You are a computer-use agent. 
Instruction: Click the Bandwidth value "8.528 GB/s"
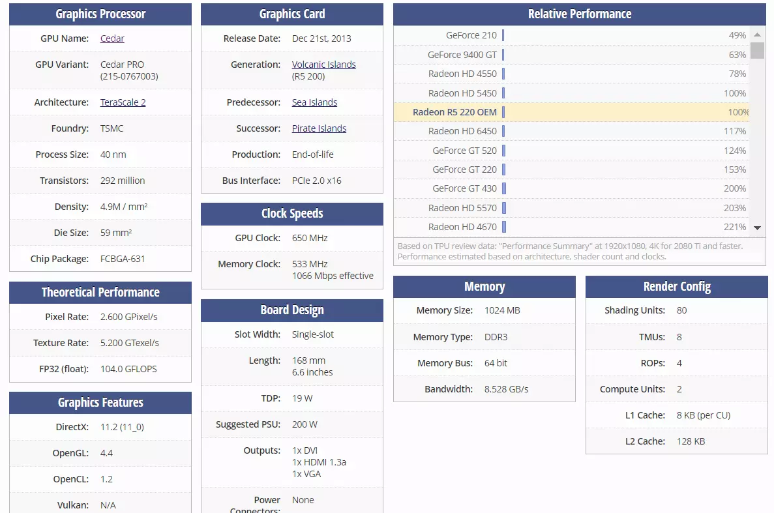tap(506, 389)
